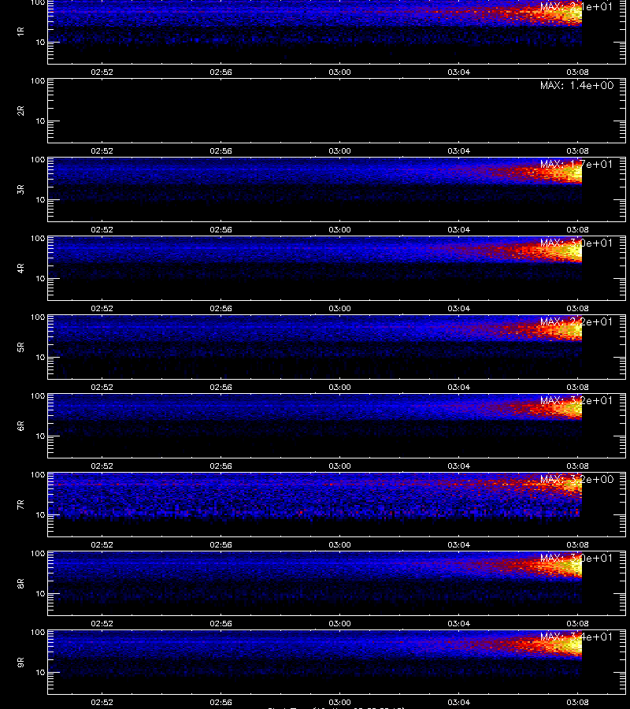Click the 02:56 time label under 8R

coord(220,623)
